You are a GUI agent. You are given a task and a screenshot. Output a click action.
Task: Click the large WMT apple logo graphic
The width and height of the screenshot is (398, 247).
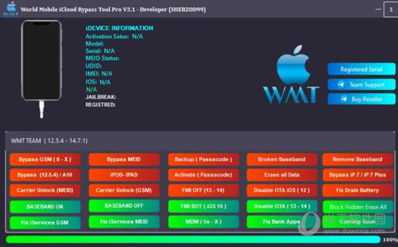coord(291,74)
